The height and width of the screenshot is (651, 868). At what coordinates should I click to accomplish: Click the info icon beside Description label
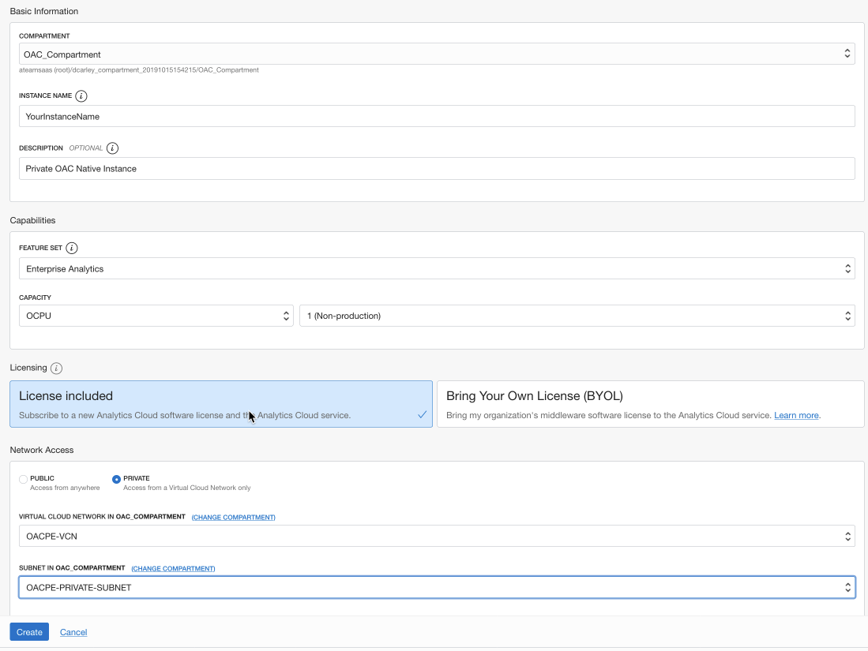coord(112,148)
